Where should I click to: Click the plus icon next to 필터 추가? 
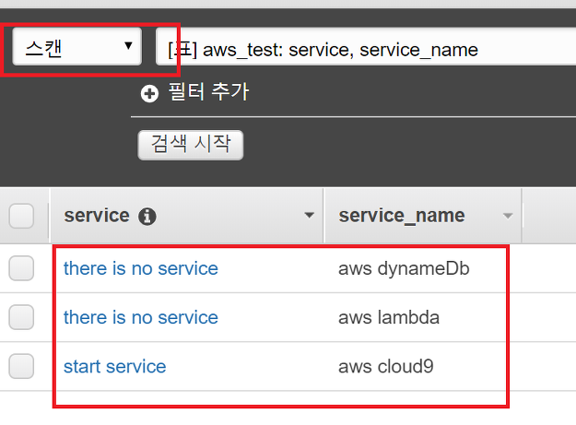pyautogui.click(x=149, y=93)
